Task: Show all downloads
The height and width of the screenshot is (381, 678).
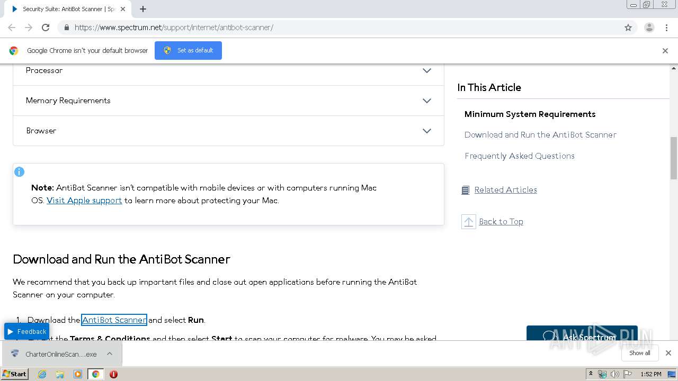Action: [639, 353]
